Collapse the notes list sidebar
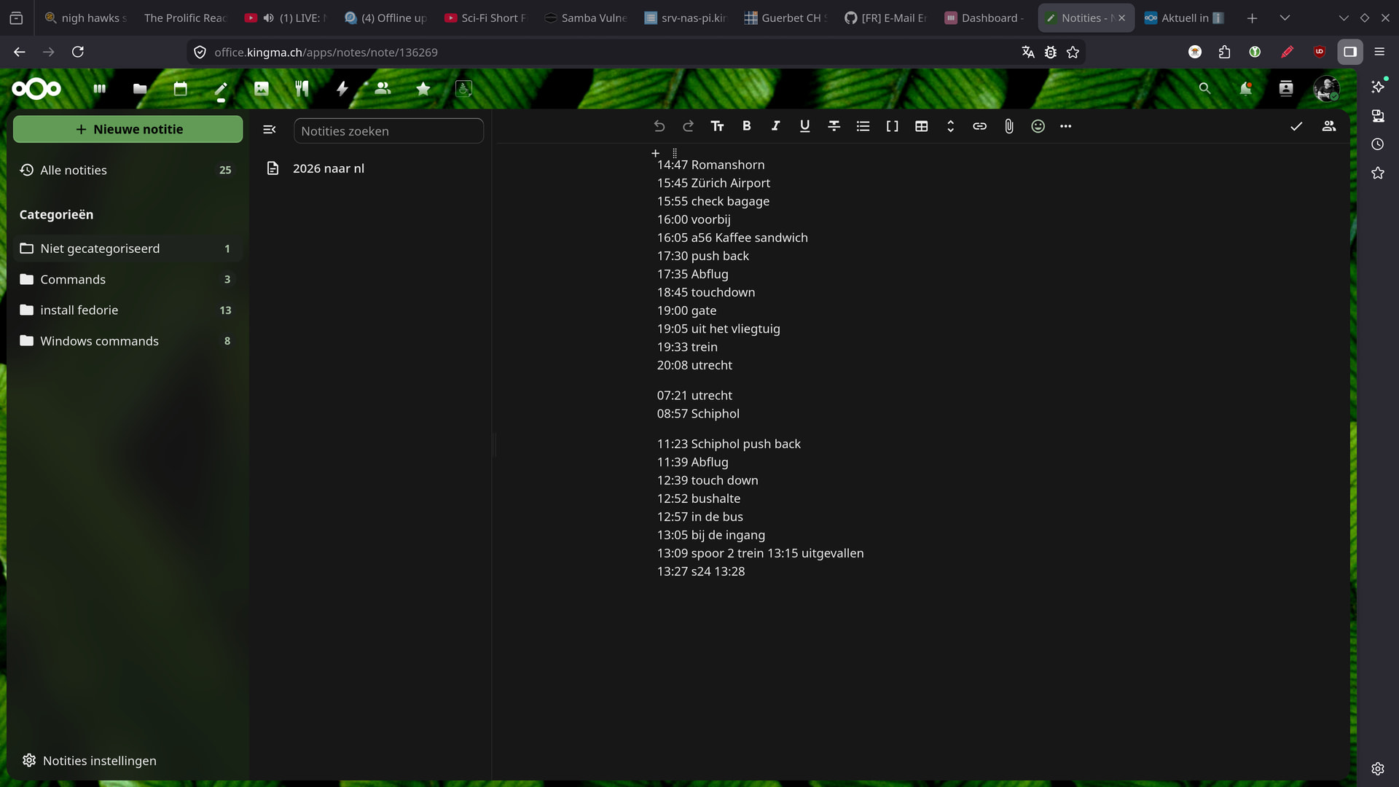Screen dimensions: 1399x787 point(269,130)
